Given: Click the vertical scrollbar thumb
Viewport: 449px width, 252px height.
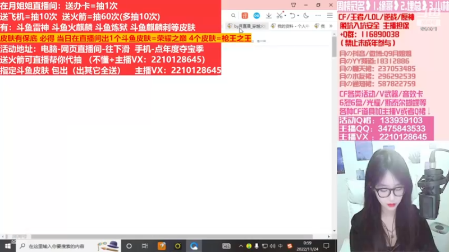Looking at the screenshot, I should 334,46.
